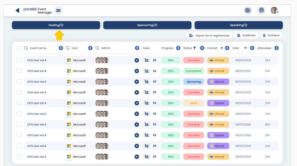Add an admin in the Upcoming row
Screen dimensions: 297x166
pyautogui.click(x=137, y=82)
